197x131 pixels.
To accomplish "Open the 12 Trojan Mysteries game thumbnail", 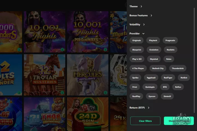I will (x=44, y=75).
